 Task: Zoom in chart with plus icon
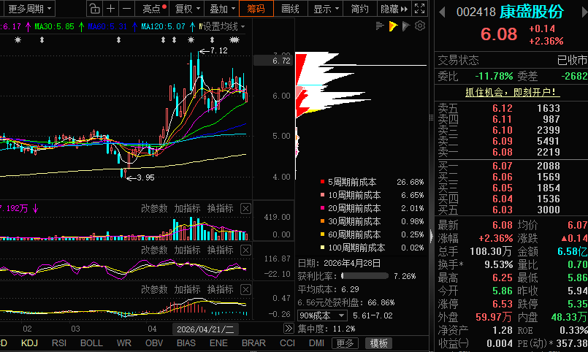[110, 8]
